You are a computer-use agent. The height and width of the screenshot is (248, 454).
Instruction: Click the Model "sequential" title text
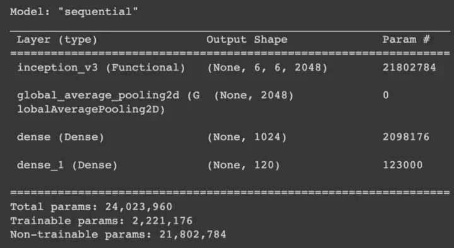pyautogui.click(x=74, y=12)
